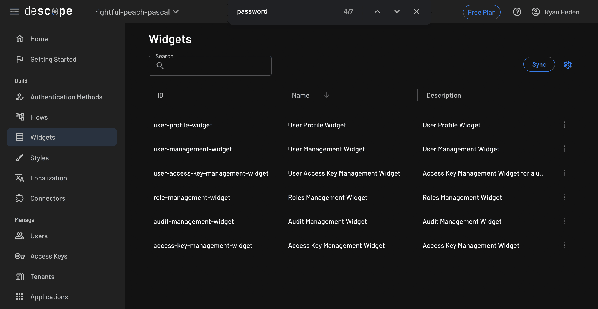598x309 pixels.
Task: Open the Authentication Methods section
Action: coord(66,97)
